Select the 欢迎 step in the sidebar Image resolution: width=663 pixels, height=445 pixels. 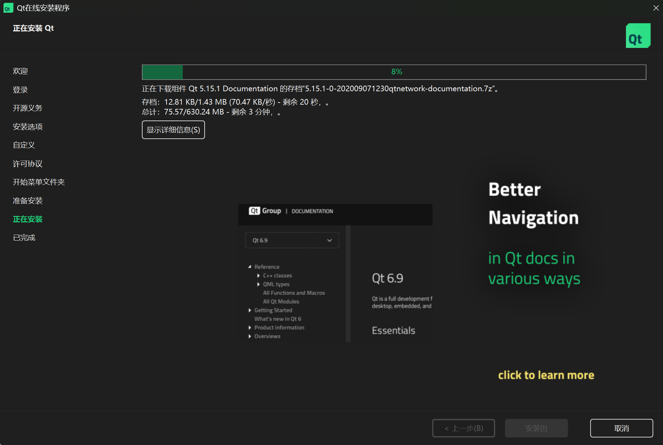[20, 71]
